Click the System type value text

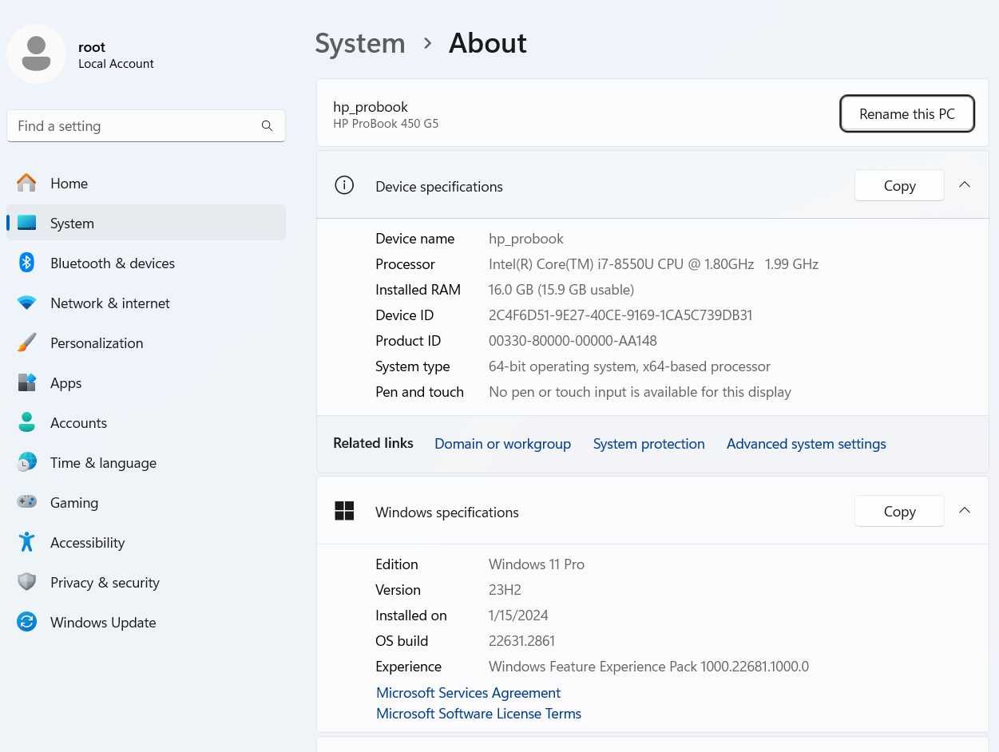(x=629, y=366)
